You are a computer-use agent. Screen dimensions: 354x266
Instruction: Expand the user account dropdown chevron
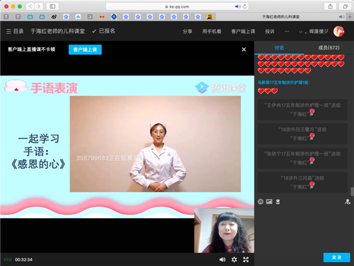point(300,32)
